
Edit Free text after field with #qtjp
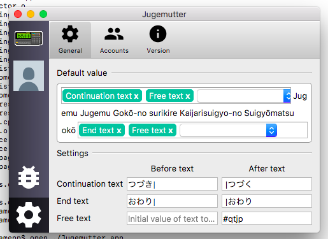click(267, 219)
